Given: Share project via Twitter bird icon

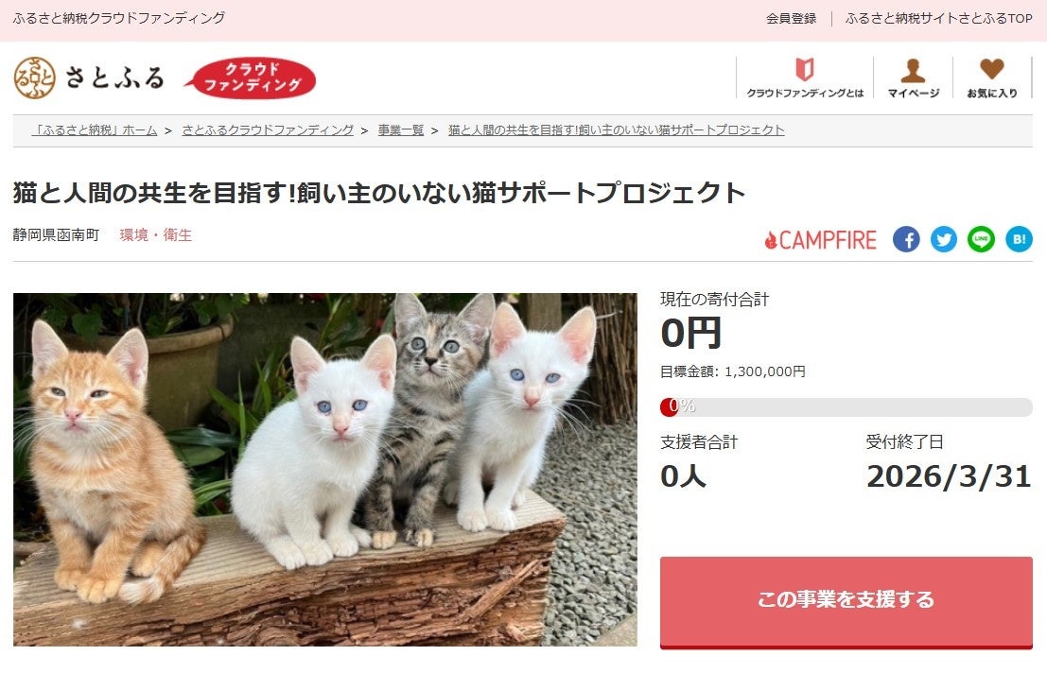Looking at the screenshot, I should 944,239.
